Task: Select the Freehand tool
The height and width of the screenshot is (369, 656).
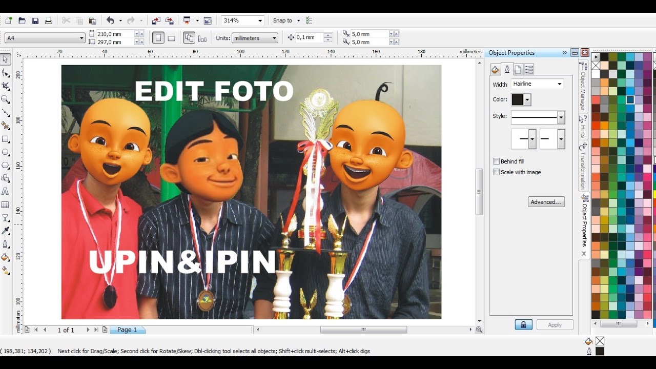Action: [x=6, y=113]
